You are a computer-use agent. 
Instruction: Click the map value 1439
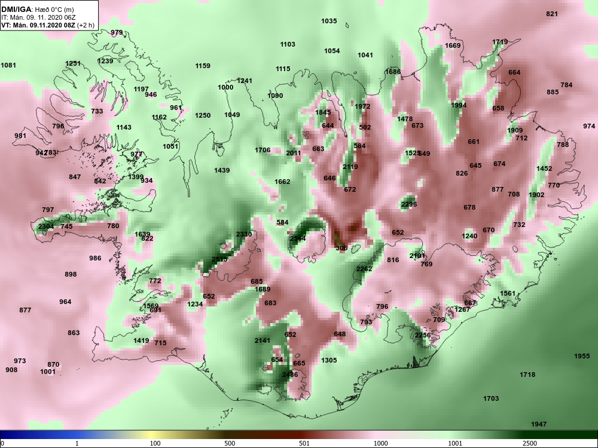click(222, 170)
